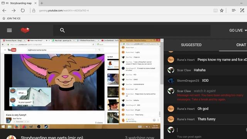Mute audio on Storyboarding map tab

point(7,3)
